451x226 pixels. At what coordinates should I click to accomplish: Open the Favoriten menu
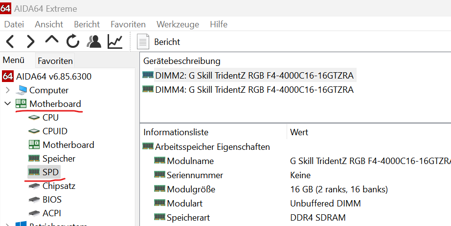pos(128,24)
